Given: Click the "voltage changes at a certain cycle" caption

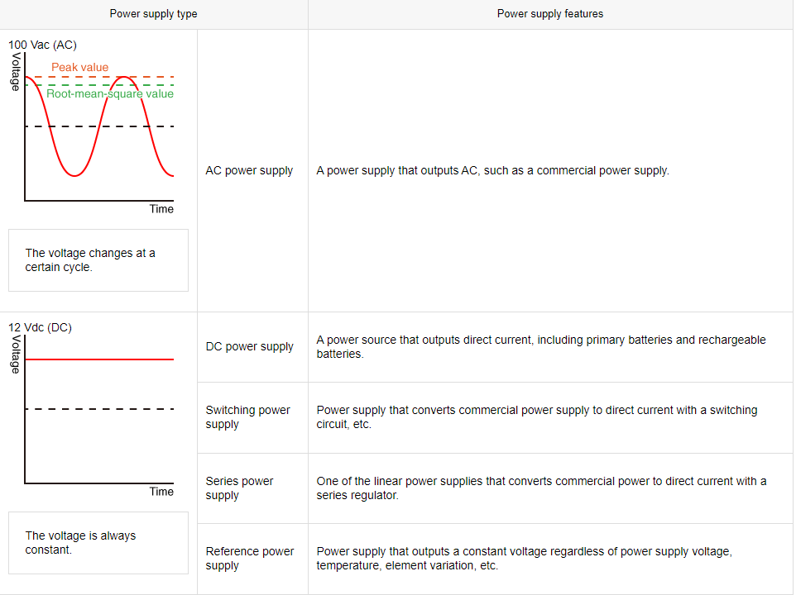Looking at the screenshot, I should 90,260.
